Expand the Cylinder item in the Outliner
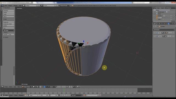The image size is (176, 99). click(155, 18)
